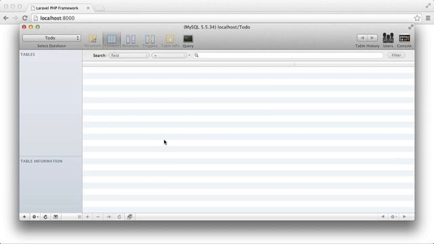
Task: Close the Laravel PHP Framework tab
Action: (x=88, y=8)
